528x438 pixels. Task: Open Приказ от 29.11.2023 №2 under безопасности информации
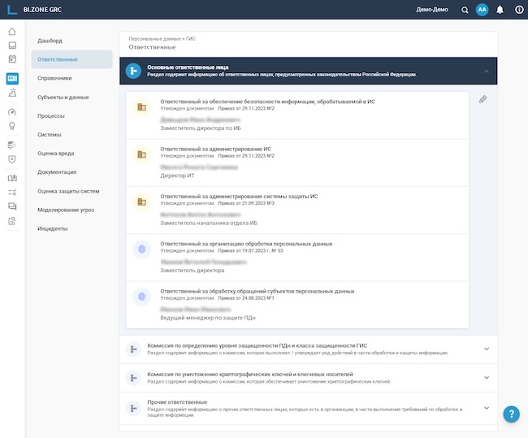click(246, 109)
